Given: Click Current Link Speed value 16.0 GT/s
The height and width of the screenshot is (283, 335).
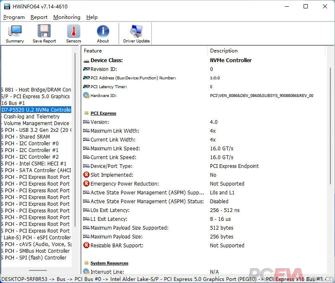Looking at the screenshot, I should coord(221,157).
